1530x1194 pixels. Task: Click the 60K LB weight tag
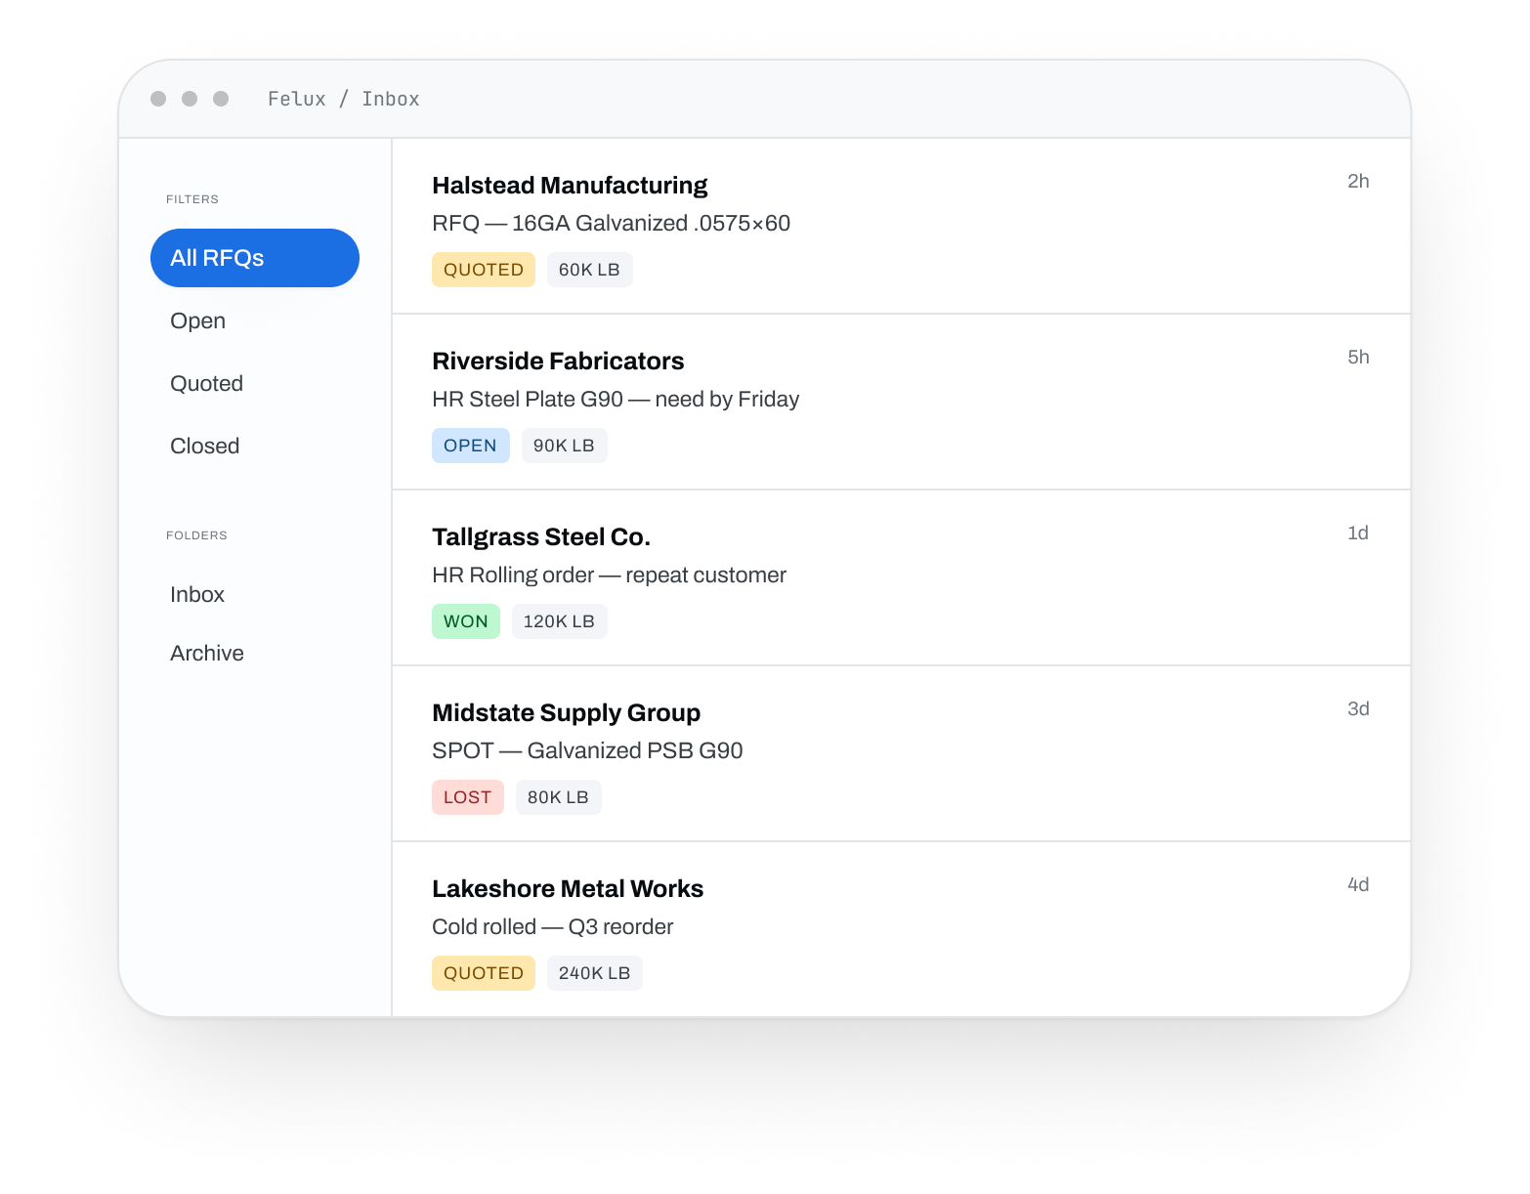point(590,270)
